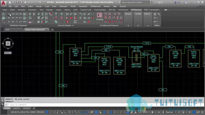
Task: Close the command line window
Action: (2, 101)
